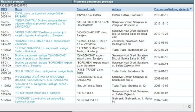Click address Srebrenik, ul. 1. Marta bb
The image size is (195, 112).
[132, 100]
